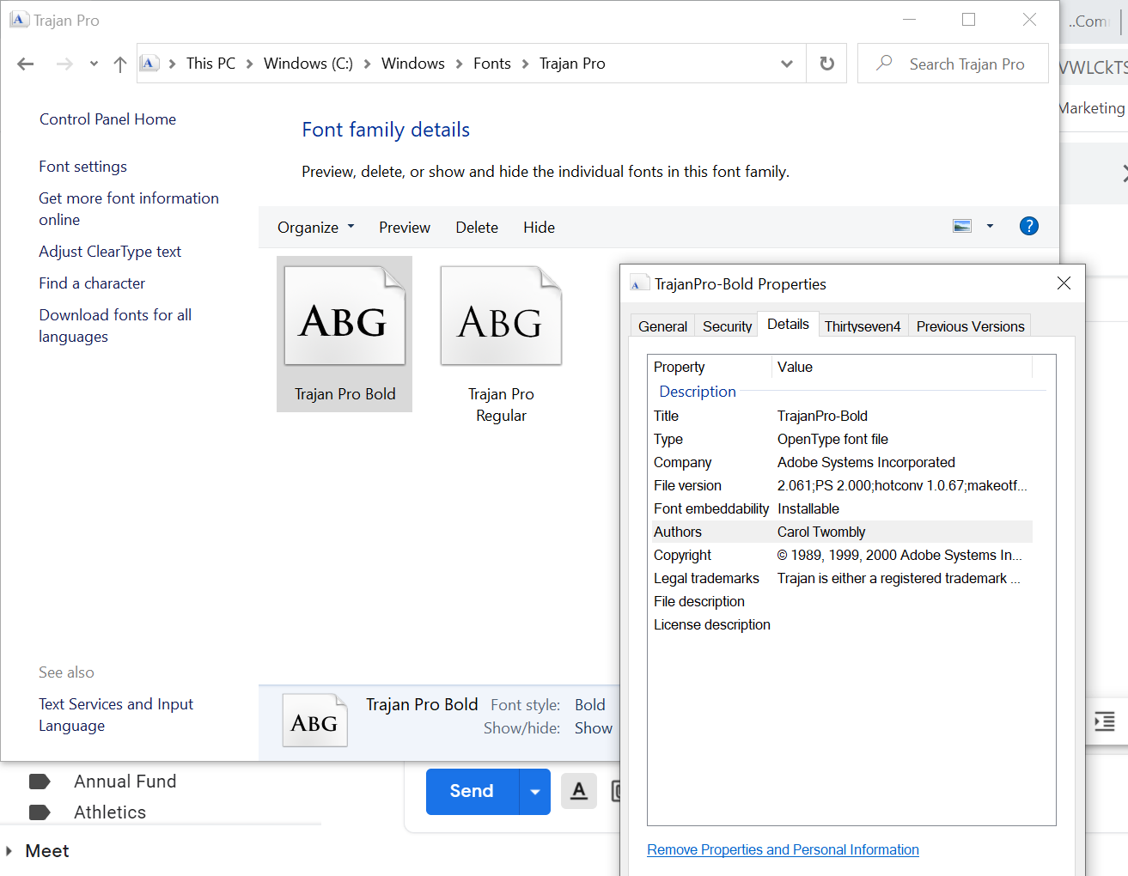The width and height of the screenshot is (1128, 876).
Task: Expand the Organize dropdown menu
Action: 315,228
